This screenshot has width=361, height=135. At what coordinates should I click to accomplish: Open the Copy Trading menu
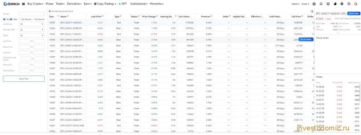pyautogui.click(x=105, y=4)
